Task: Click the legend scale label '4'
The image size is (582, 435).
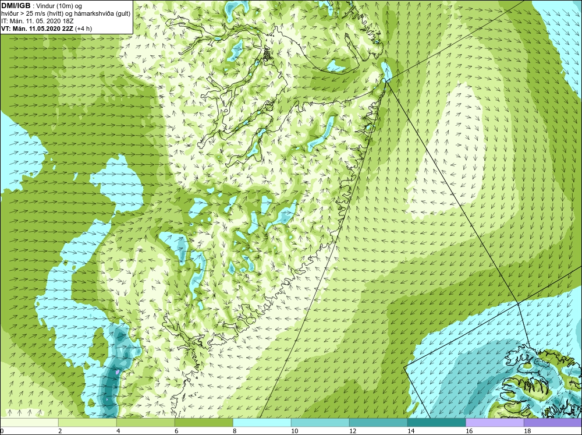Action: pyautogui.click(x=118, y=431)
